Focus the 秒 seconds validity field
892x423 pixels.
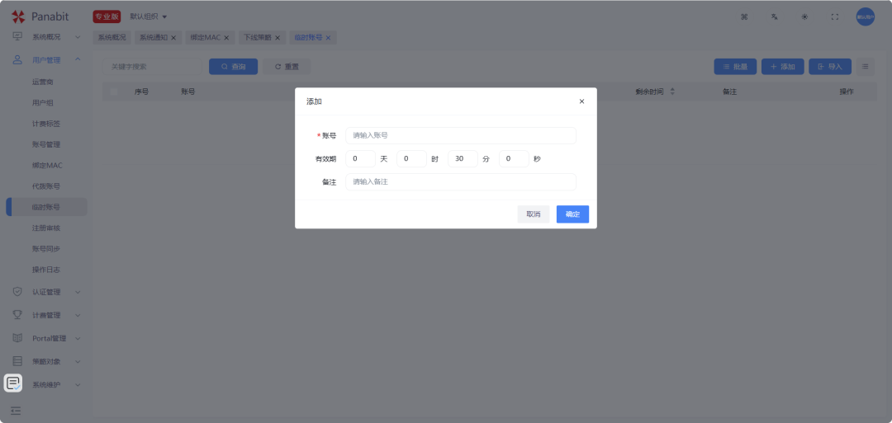pos(515,159)
